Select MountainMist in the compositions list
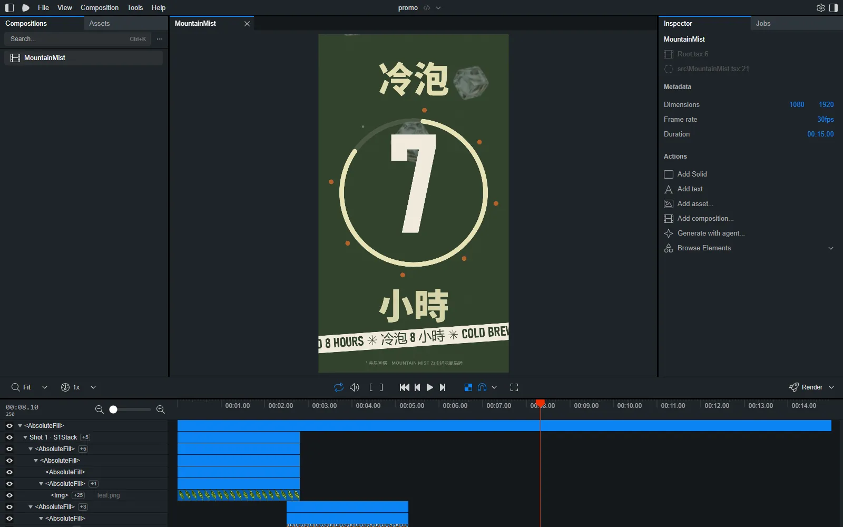The image size is (843, 527). [x=83, y=58]
